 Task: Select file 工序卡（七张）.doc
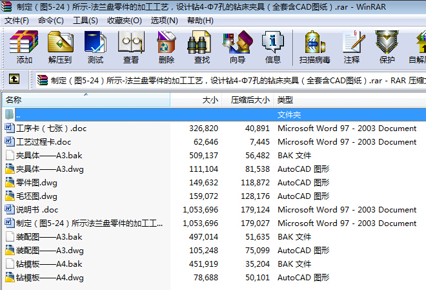[x=52, y=129]
